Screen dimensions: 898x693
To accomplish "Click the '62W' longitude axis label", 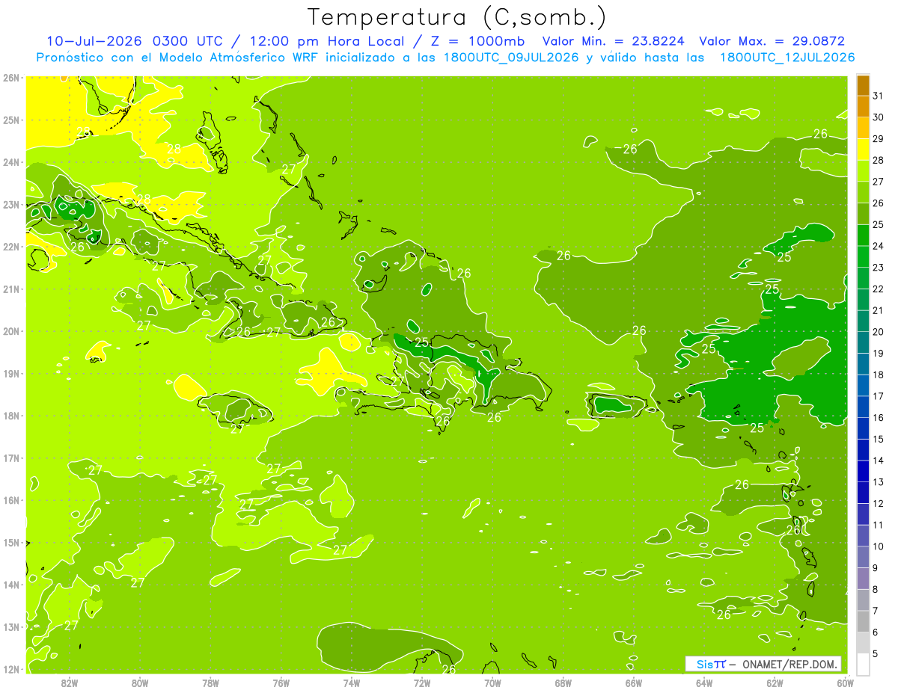I will [775, 683].
